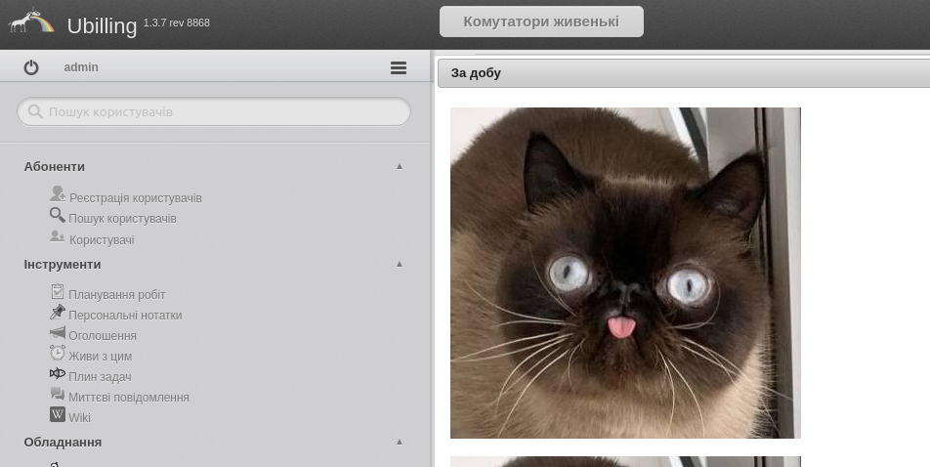Open Персональні нотатки link
The height and width of the screenshot is (467, 930).
coord(125,316)
